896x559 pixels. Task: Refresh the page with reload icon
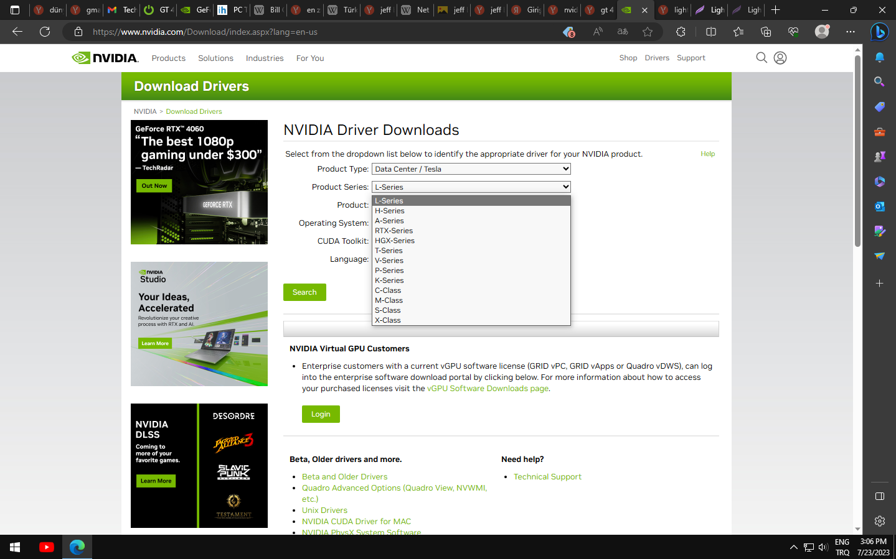point(45,32)
